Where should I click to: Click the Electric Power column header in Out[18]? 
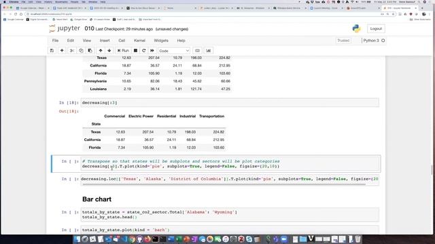[x=141, y=116]
